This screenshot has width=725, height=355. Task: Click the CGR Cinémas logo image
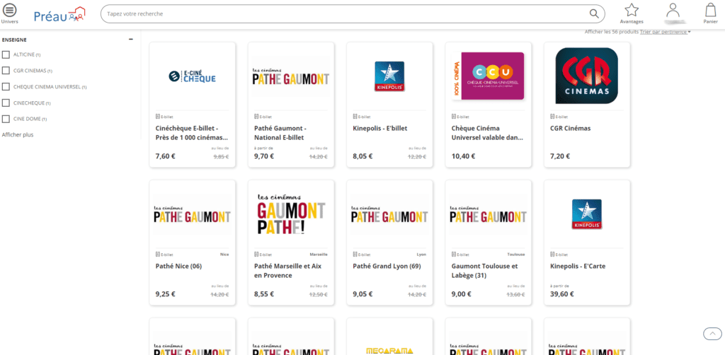click(587, 76)
